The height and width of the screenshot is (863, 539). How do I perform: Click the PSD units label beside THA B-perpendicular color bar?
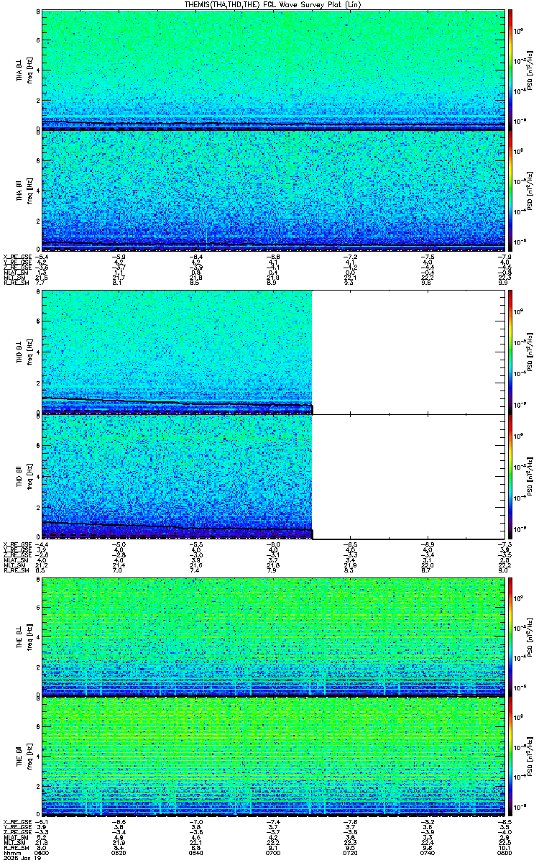531,70
